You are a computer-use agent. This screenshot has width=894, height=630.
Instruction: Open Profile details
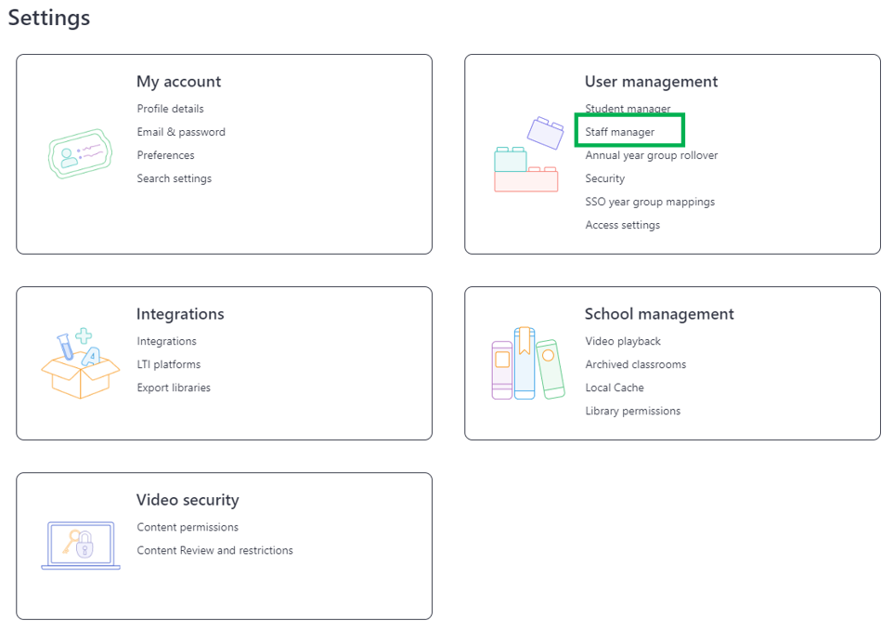170,109
